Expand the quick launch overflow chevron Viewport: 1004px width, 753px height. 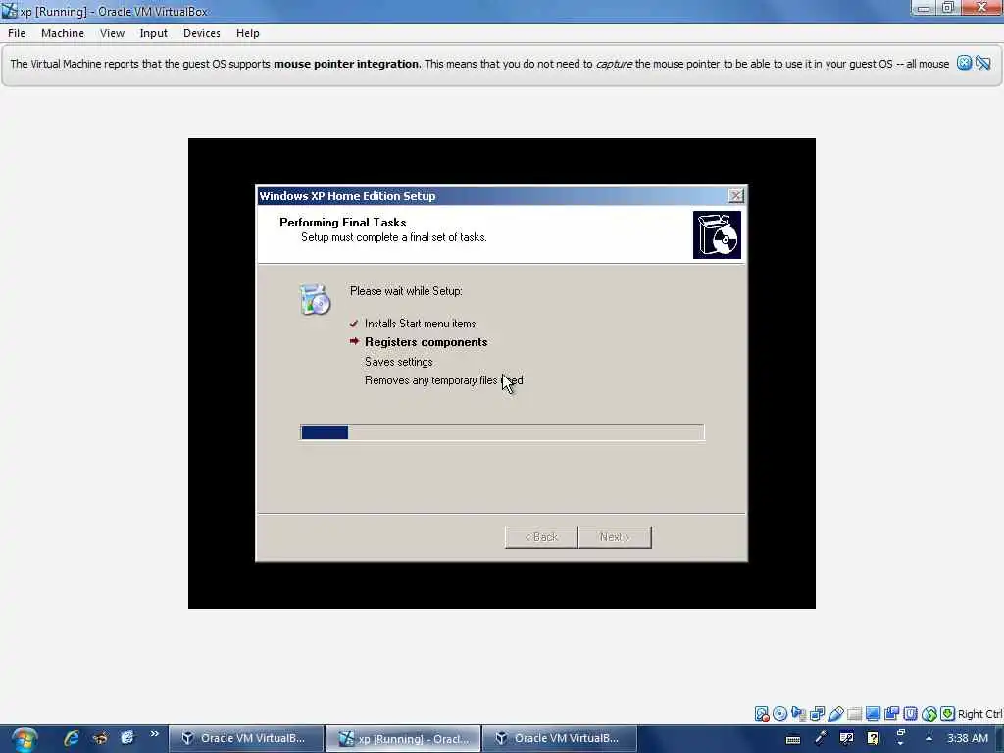pos(154,734)
